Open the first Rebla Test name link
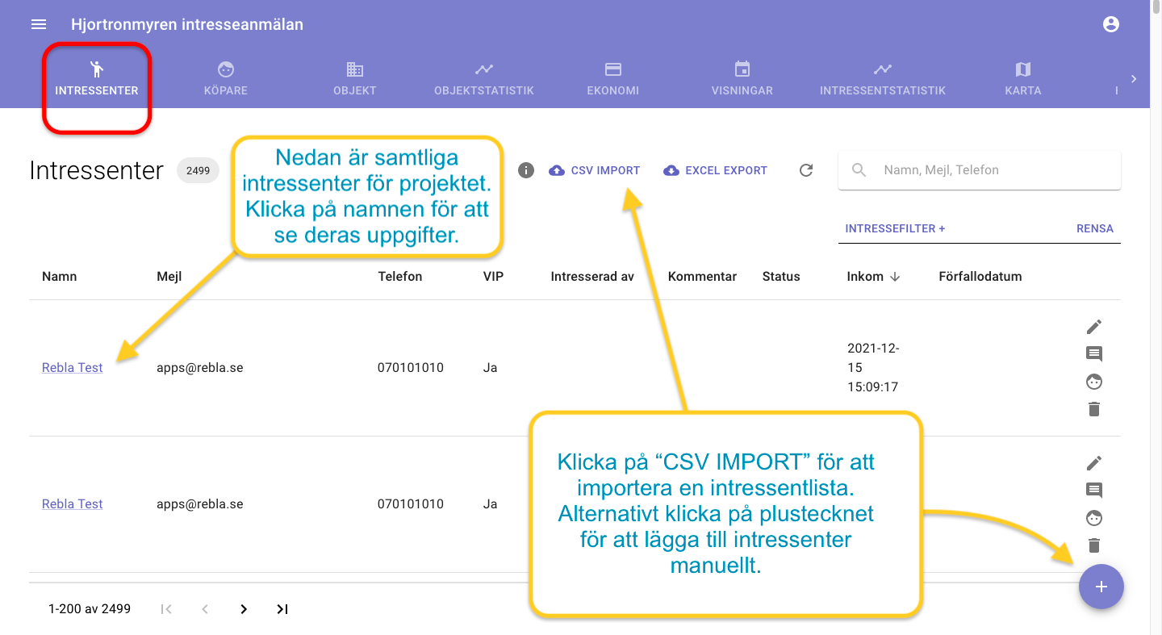Viewport: 1162px width, 635px height. [73, 368]
